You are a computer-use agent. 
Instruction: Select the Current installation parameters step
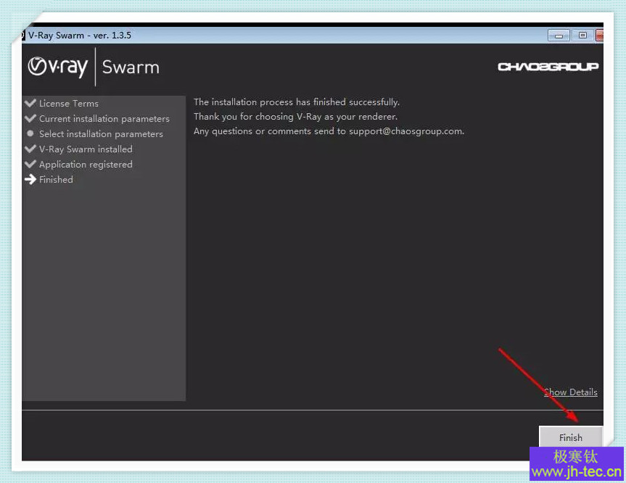tap(104, 118)
